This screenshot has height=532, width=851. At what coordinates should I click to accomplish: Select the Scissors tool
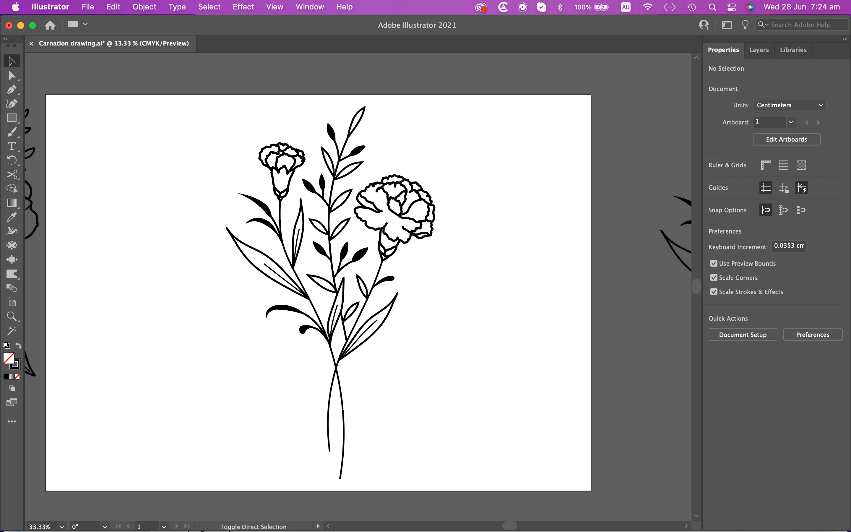[x=12, y=174]
